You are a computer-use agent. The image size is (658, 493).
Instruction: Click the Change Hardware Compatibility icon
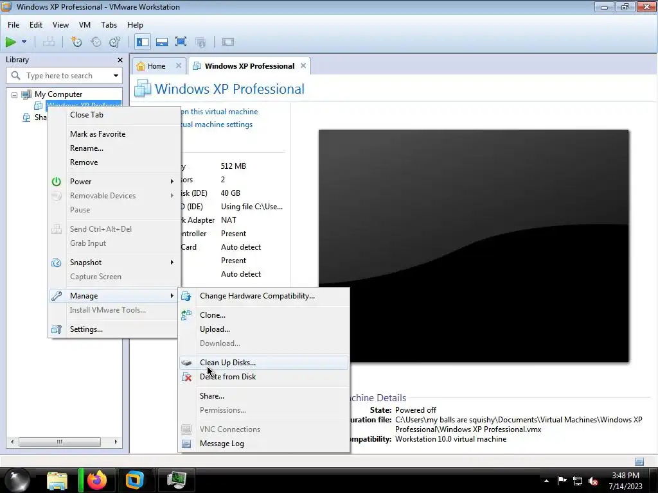[186, 296]
